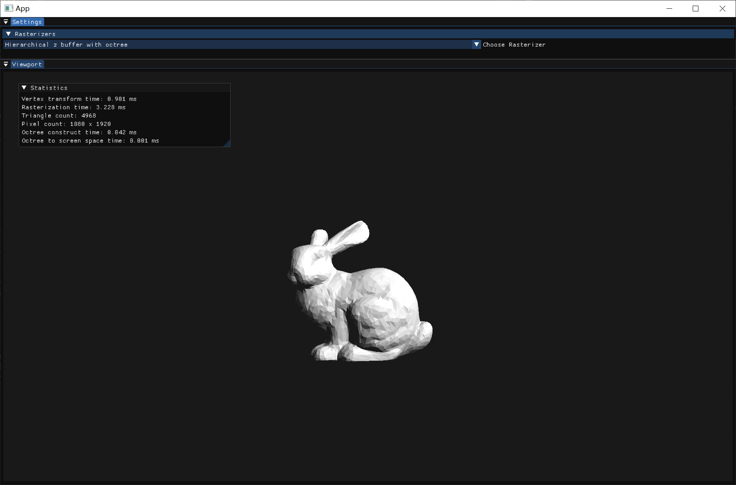The width and height of the screenshot is (736, 485).
Task: Collapse the Statistics panel arrow
Action: click(24, 88)
